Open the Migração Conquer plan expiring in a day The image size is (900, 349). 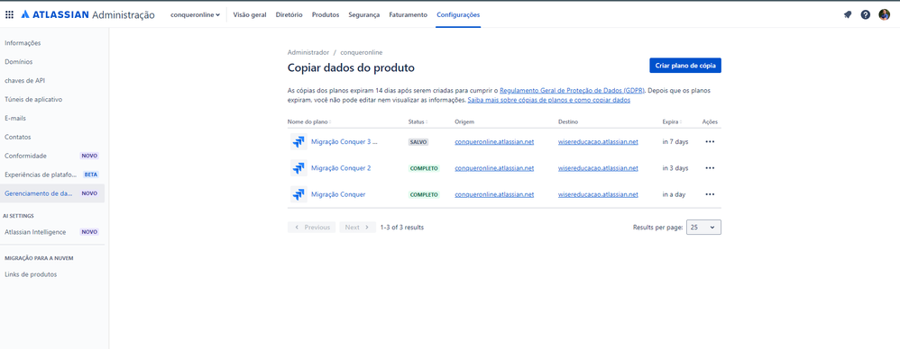pos(338,194)
